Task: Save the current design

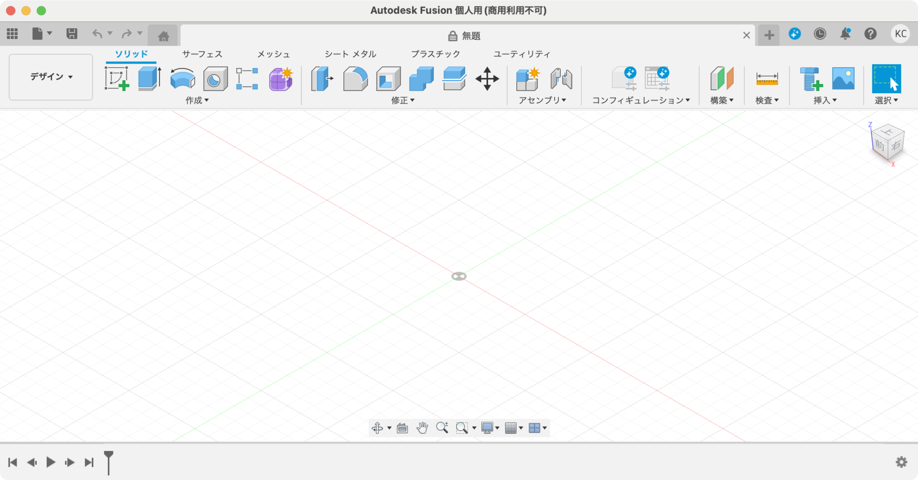Action: [72, 34]
